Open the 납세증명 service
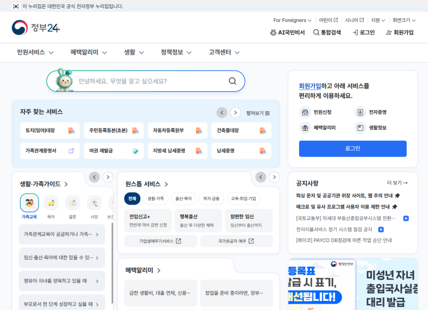The height and width of the screenshot is (310, 428). coord(241,151)
